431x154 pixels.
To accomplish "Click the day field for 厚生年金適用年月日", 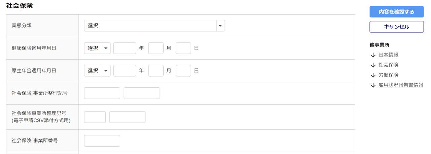I will coord(183,71).
